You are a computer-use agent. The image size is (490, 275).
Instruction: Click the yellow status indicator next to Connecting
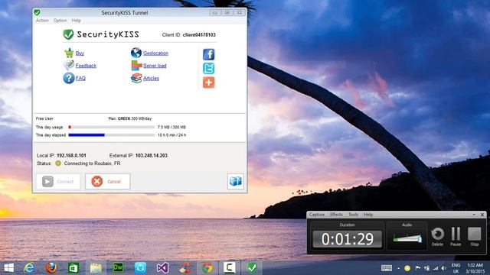[x=58, y=163]
